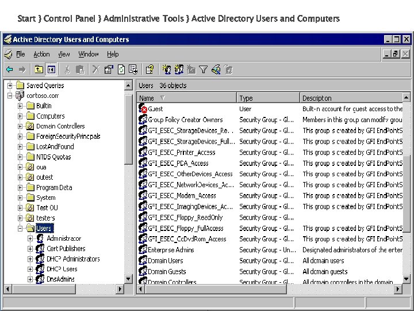Viewport: 414px width, 311px height.
Task: Select the Enterprise Admins group in the list
Action: pos(171,250)
